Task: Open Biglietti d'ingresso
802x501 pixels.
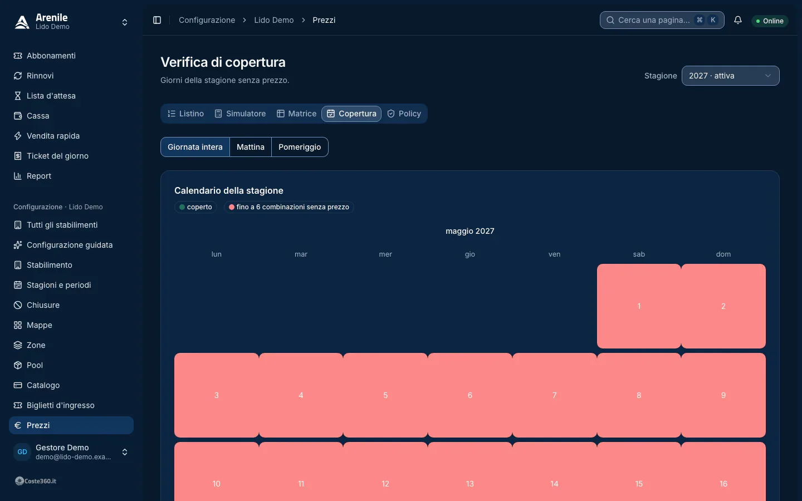Action: click(71, 405)
